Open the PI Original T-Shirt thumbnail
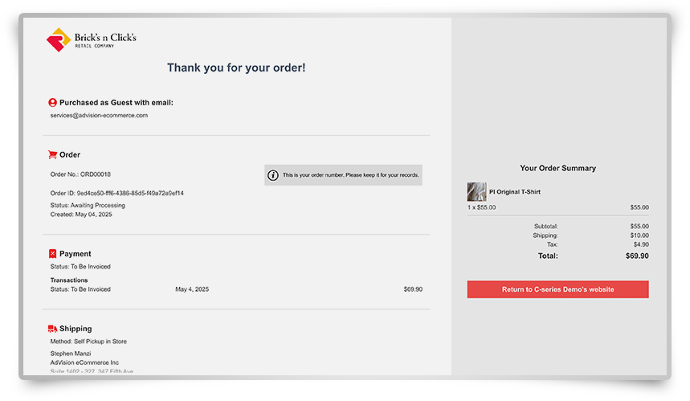690x401 pixels. 476,192
